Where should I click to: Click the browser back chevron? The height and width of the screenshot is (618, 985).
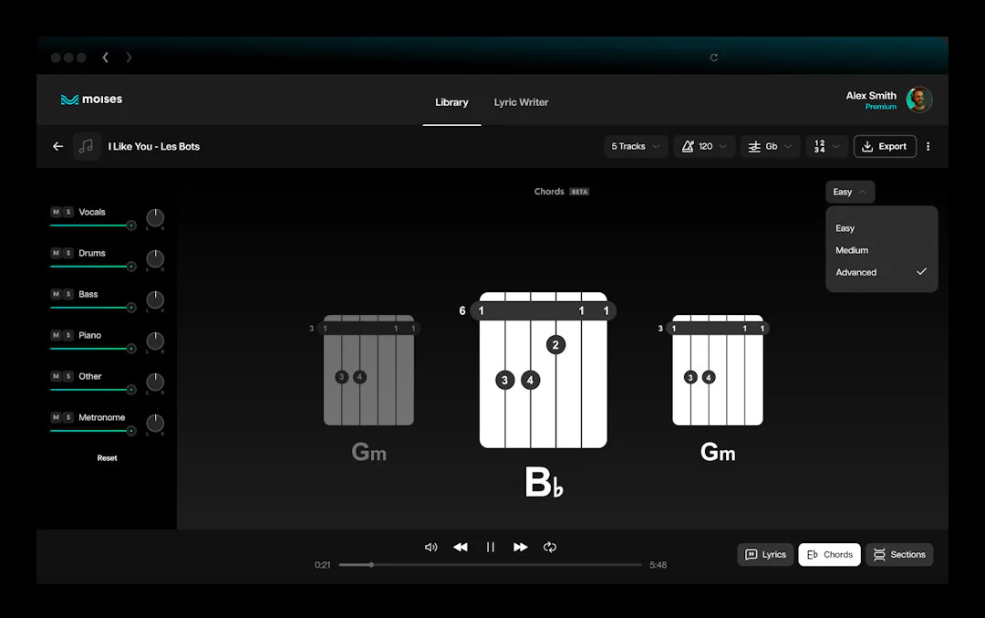tap(106, 58)
